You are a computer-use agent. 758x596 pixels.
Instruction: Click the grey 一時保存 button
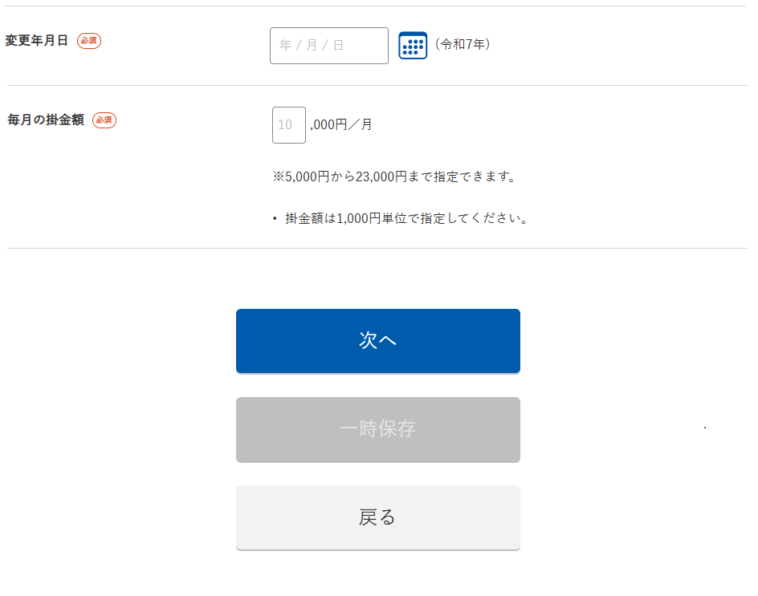point(377,429)
